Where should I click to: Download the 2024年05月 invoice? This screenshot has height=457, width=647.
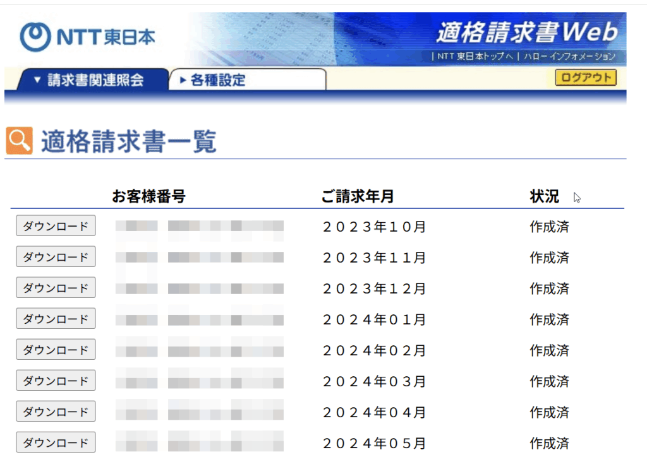tap(56, 442)
